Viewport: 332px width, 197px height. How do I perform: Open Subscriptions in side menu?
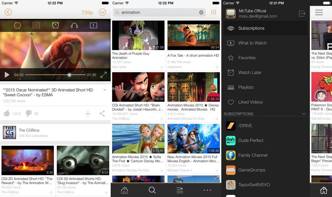(266, 28)
